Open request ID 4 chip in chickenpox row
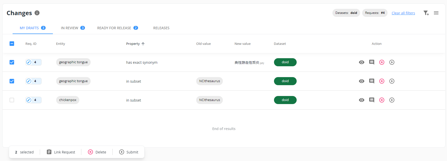The image size is (447, 161). (33, 100)
